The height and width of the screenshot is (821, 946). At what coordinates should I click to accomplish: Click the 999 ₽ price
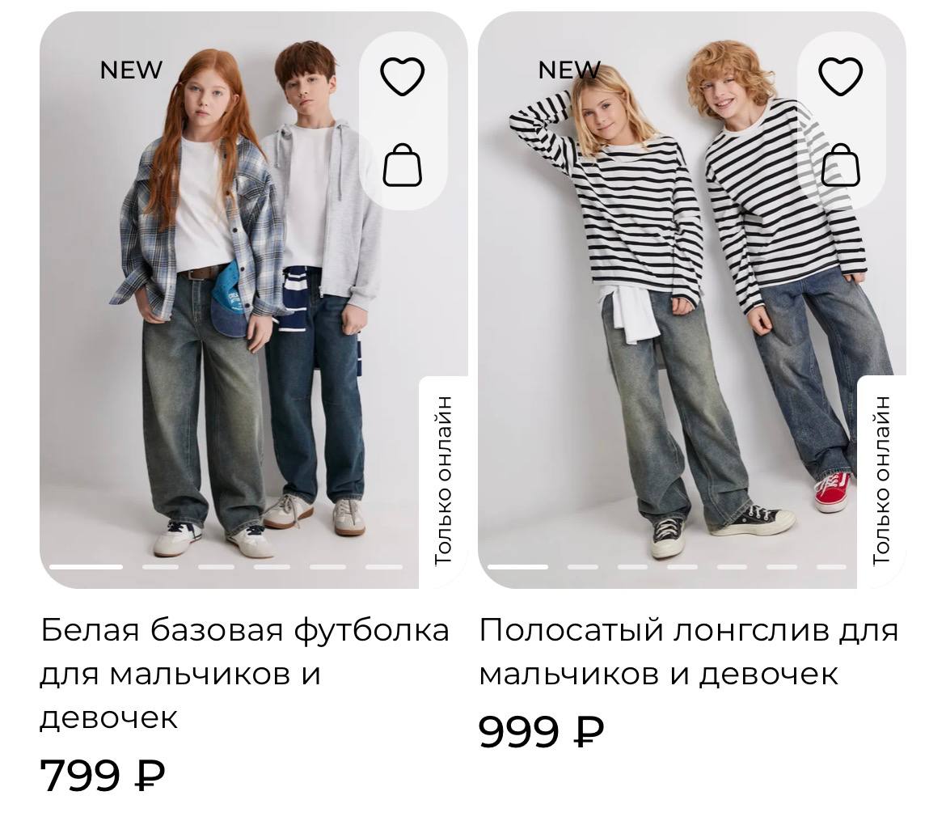[x=541, y=732]
